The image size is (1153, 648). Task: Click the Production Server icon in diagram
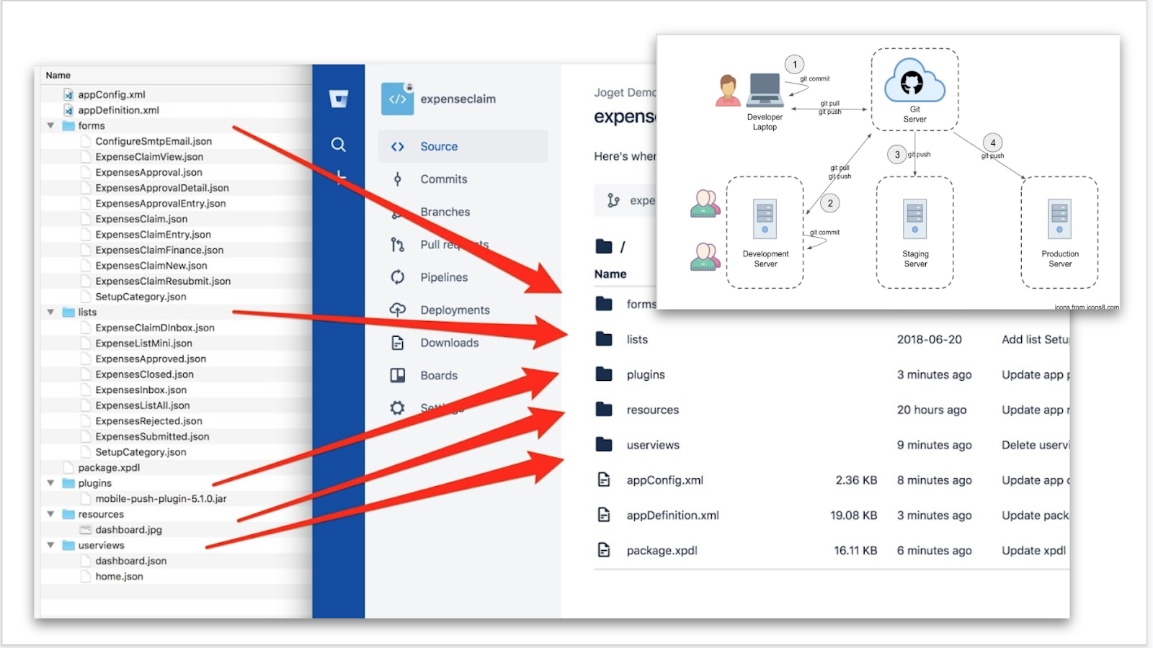click(1059, 220)
